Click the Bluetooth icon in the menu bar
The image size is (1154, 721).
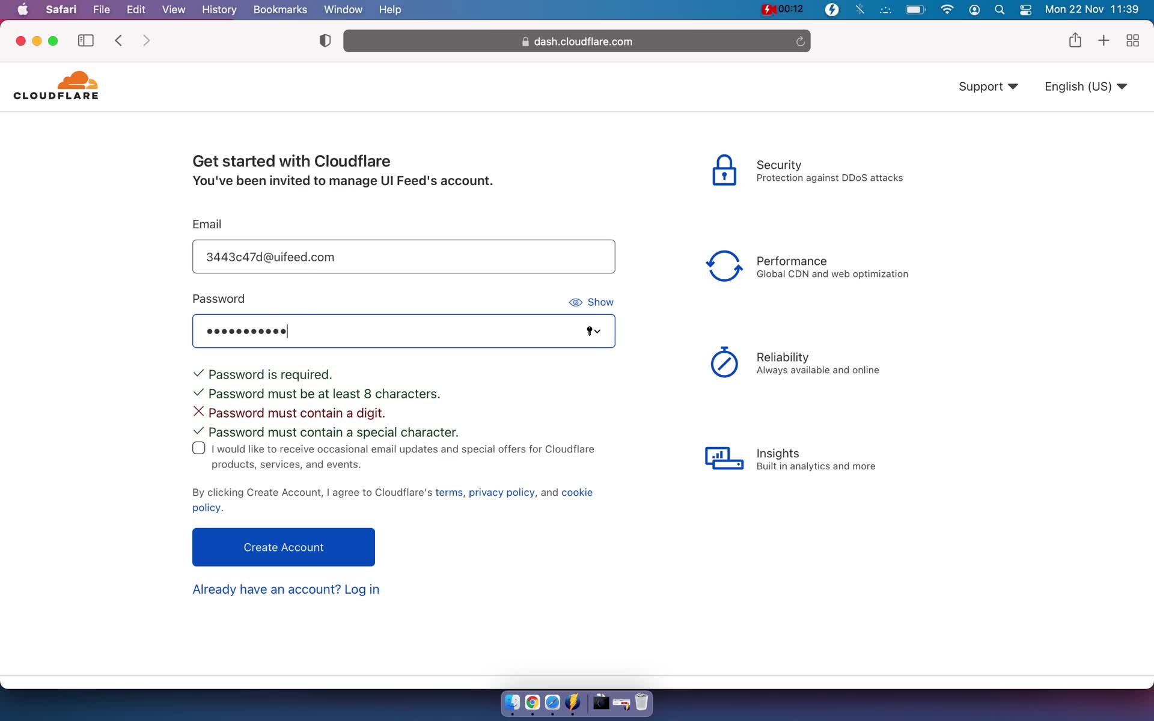(860, 10)
